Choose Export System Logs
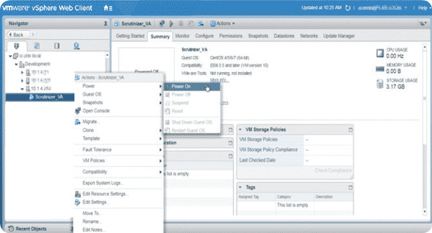The height and width of the screenshot is (233, 432). point(119,183)
